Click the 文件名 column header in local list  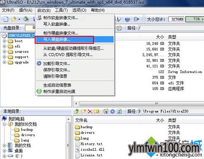click(81, 120)
